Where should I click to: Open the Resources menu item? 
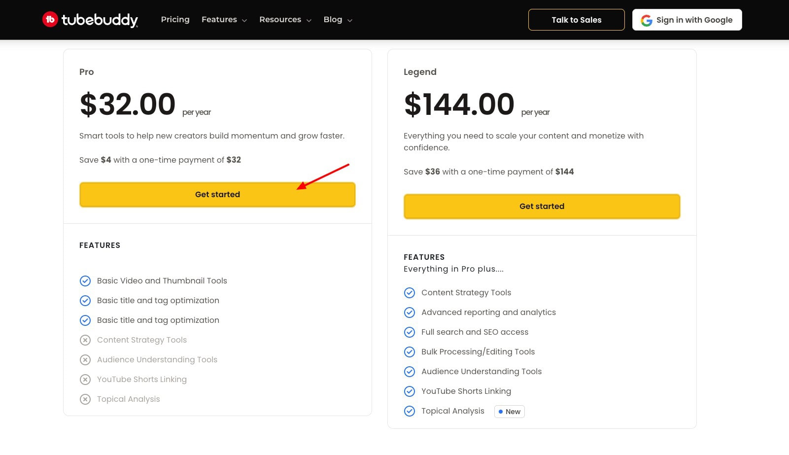280,20
